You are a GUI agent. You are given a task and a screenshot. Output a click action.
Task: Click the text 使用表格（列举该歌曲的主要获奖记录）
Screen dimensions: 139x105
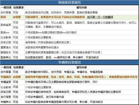pos(48,43)
